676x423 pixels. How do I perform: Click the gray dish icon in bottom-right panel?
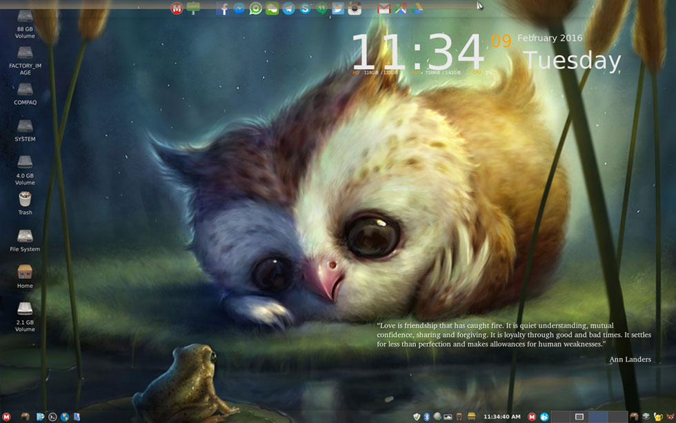[646, 417]
